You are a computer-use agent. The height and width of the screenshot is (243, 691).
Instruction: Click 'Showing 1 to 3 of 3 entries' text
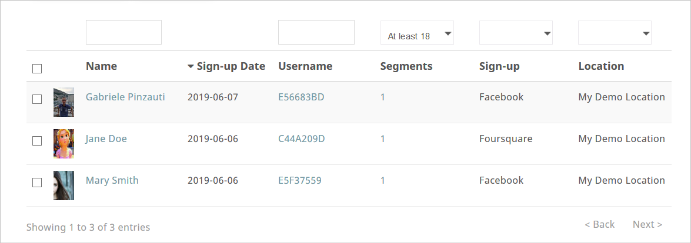88,227
